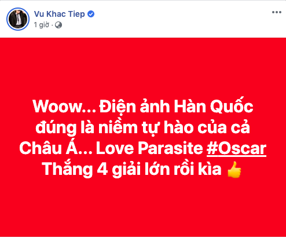Click the words 'Hàn Quốc' in the post
The height and width of the screenshot is (238, 286).
[214, 106]
